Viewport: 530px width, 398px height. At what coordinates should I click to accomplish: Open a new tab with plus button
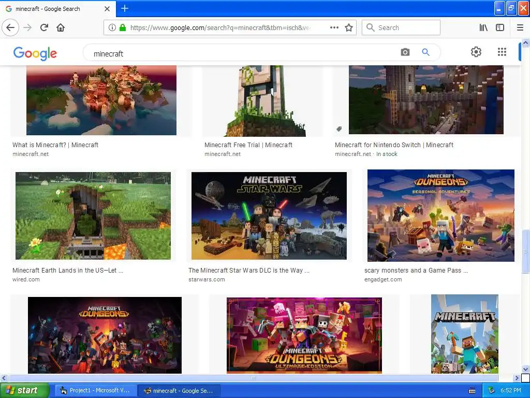(x=125, y=8)
